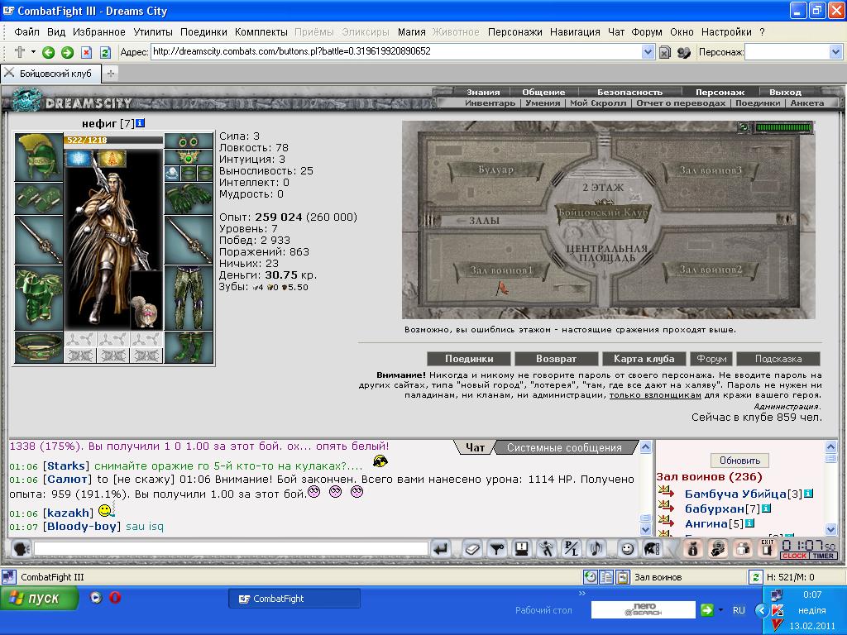
Task: Toggle the CLOCK mode on timer display
Action: point(793,556)
